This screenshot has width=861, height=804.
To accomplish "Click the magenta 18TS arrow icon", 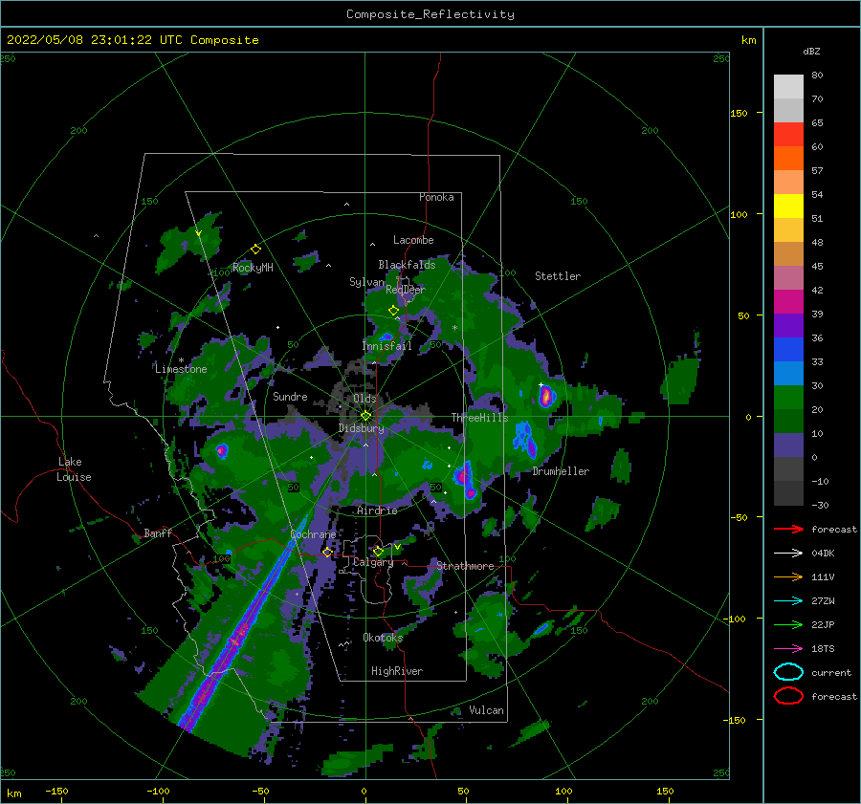I will [788, 649].
